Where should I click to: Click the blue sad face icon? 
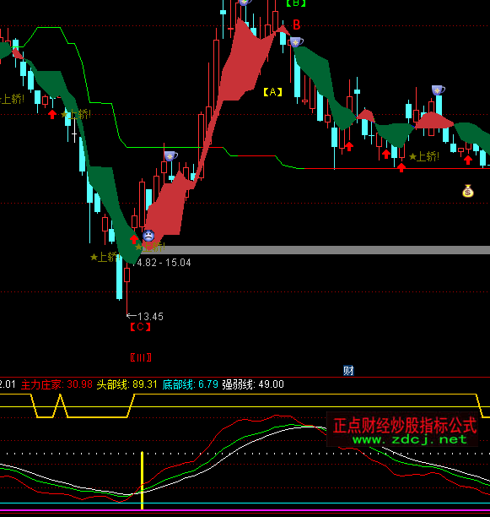tap(148, 236)
